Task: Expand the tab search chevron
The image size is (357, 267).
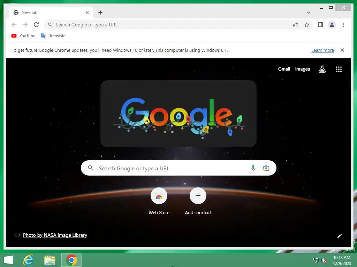Action: [x=308, y=13]
